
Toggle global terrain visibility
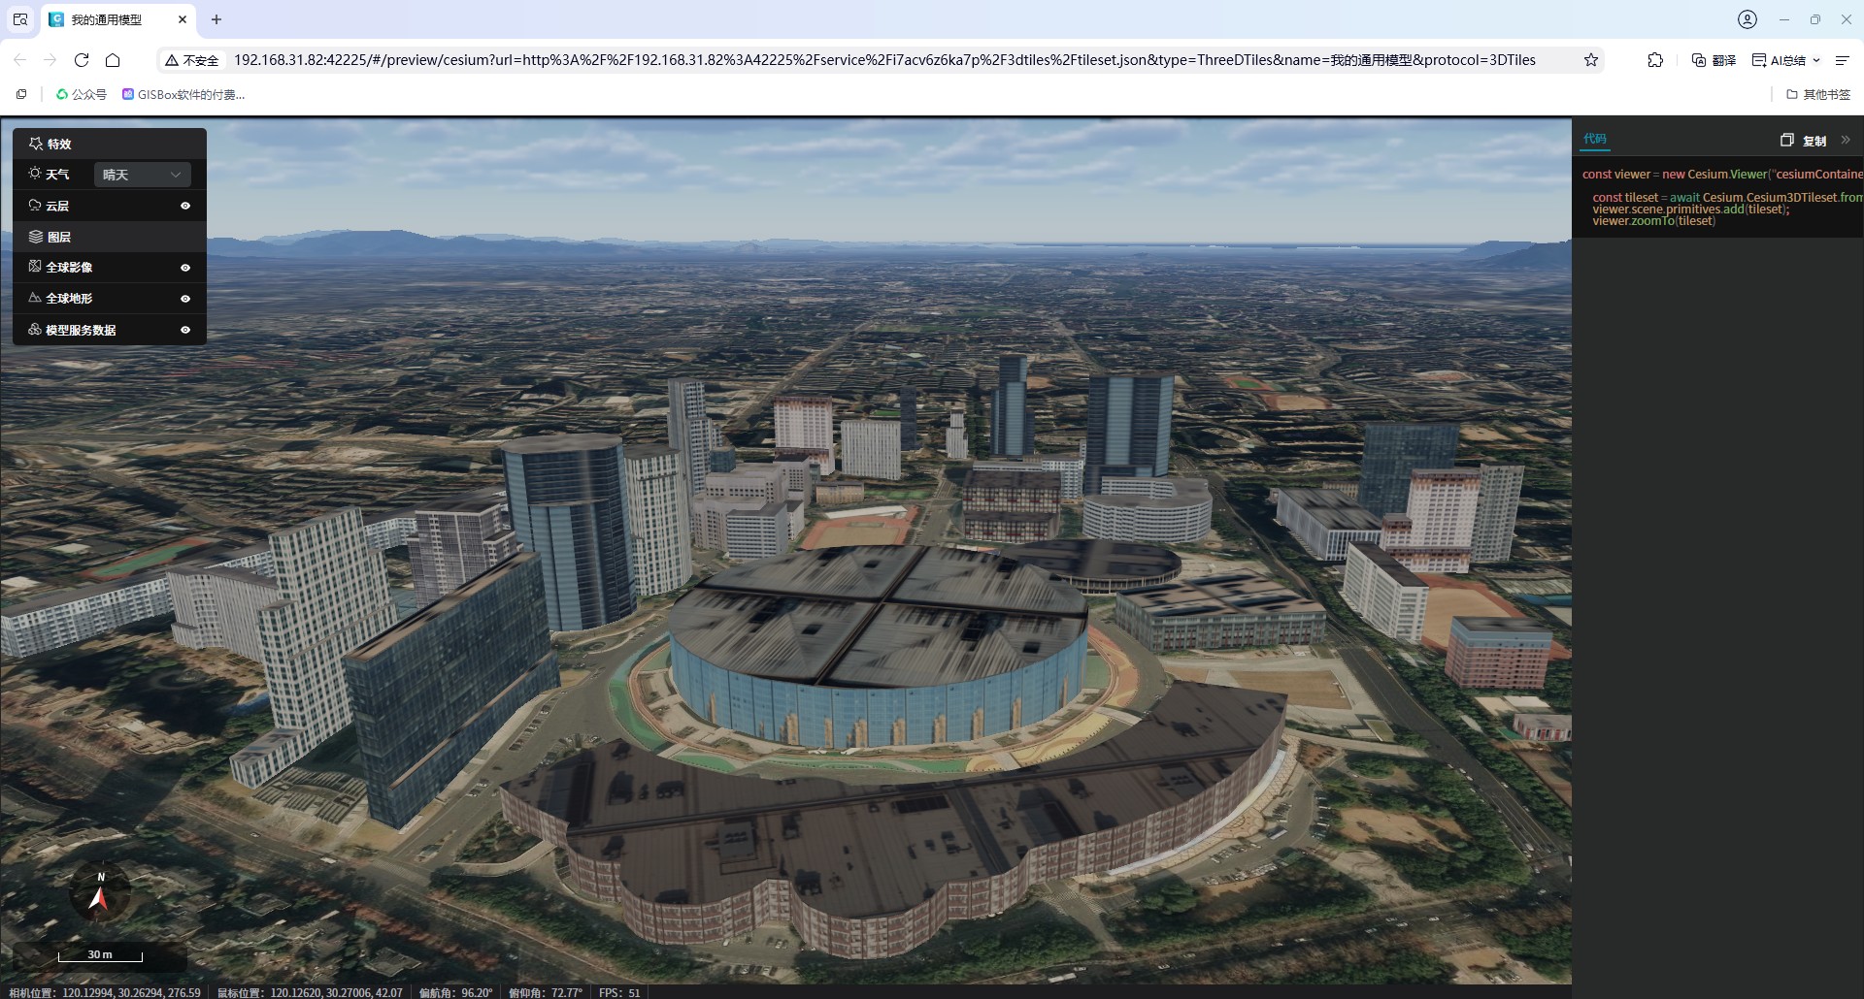185,299
